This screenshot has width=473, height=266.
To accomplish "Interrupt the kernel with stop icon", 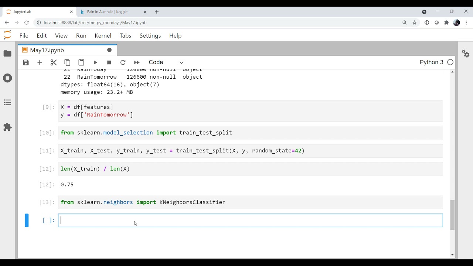I will tap(109, 62).
